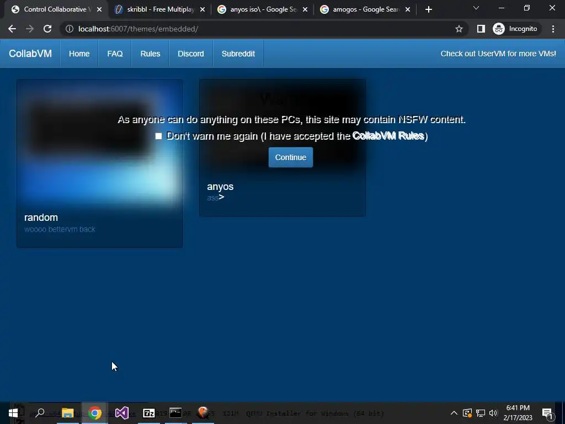Click the 'anyos' VM title

point(220,187)
